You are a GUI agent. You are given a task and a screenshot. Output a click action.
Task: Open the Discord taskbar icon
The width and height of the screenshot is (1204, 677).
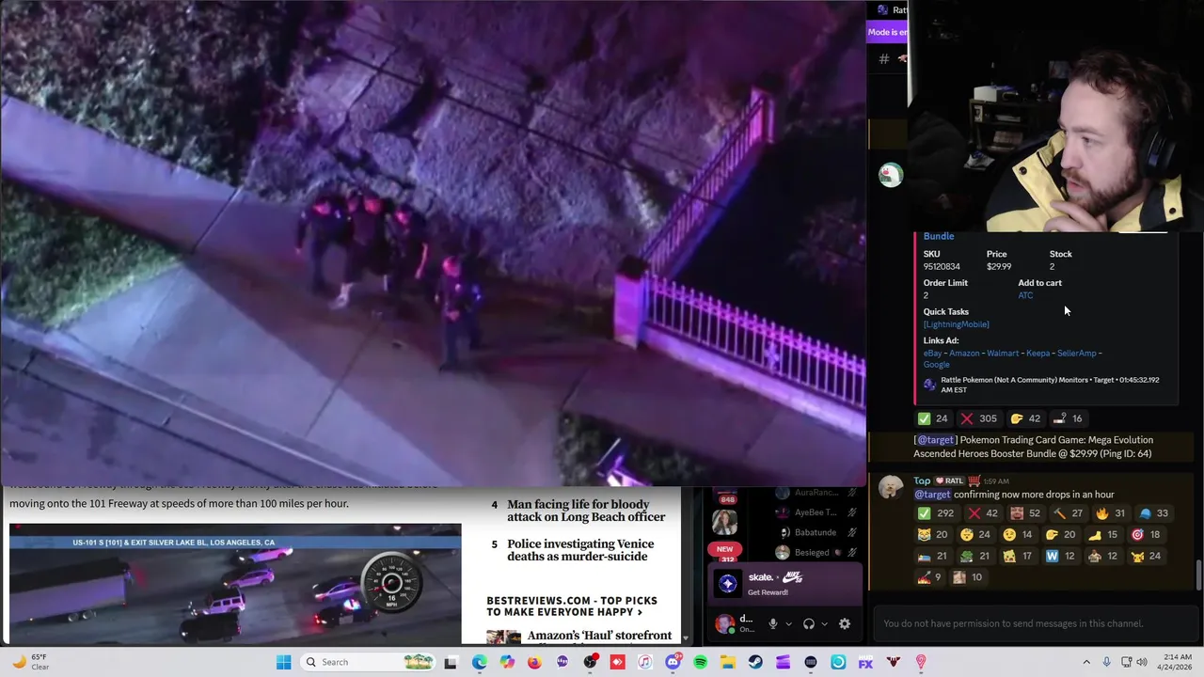(x=673, y=662)
